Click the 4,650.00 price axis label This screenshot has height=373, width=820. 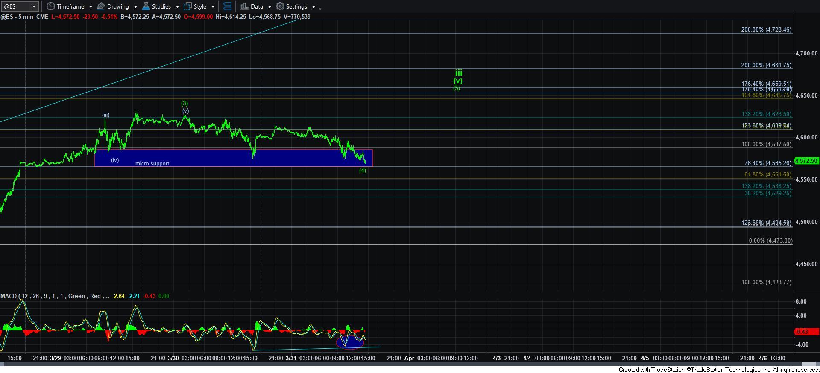806,95
